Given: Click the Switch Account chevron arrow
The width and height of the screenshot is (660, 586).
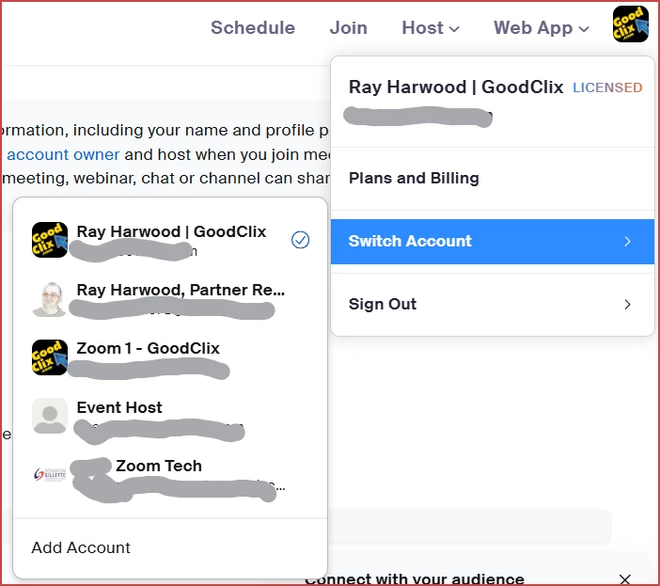Looking at the screenshot, I should (x=627, y=241).
